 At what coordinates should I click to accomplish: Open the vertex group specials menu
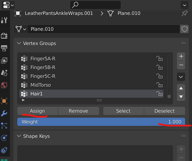[181, 77]
